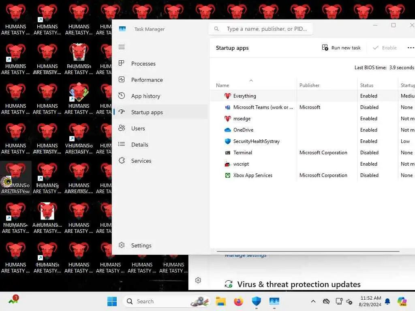Image resolution: width=415 pixels, height=311 pixels.
Task: Select the Everything startup entry
Action: pyautogui.click(x=312, y=96)
